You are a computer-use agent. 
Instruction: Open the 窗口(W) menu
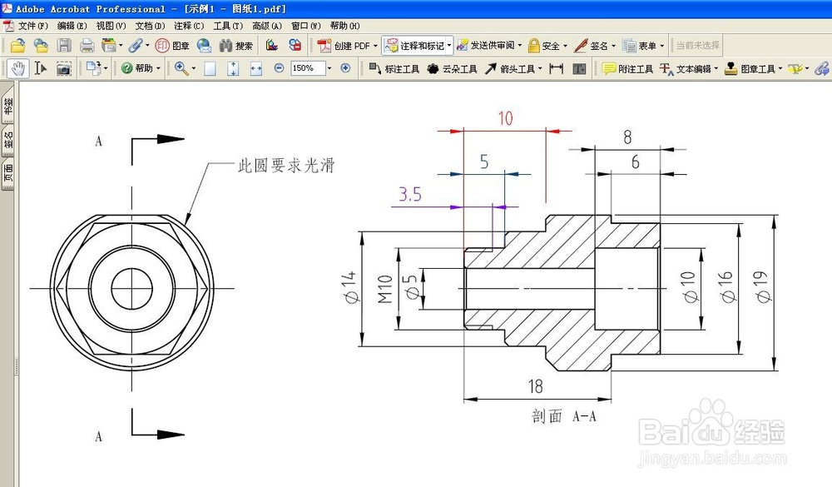coord(306,26)
